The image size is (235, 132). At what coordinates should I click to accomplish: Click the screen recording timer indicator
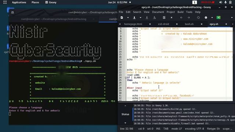coord(208,2)
